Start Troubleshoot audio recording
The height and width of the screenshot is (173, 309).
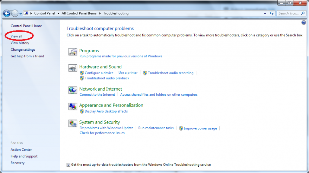(x=171, y=73)
